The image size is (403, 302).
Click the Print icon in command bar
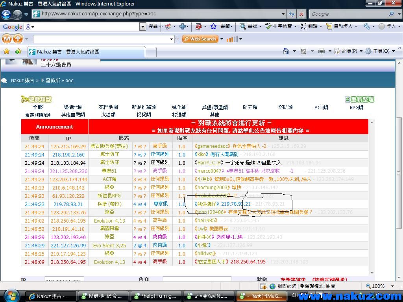(322, 51)
